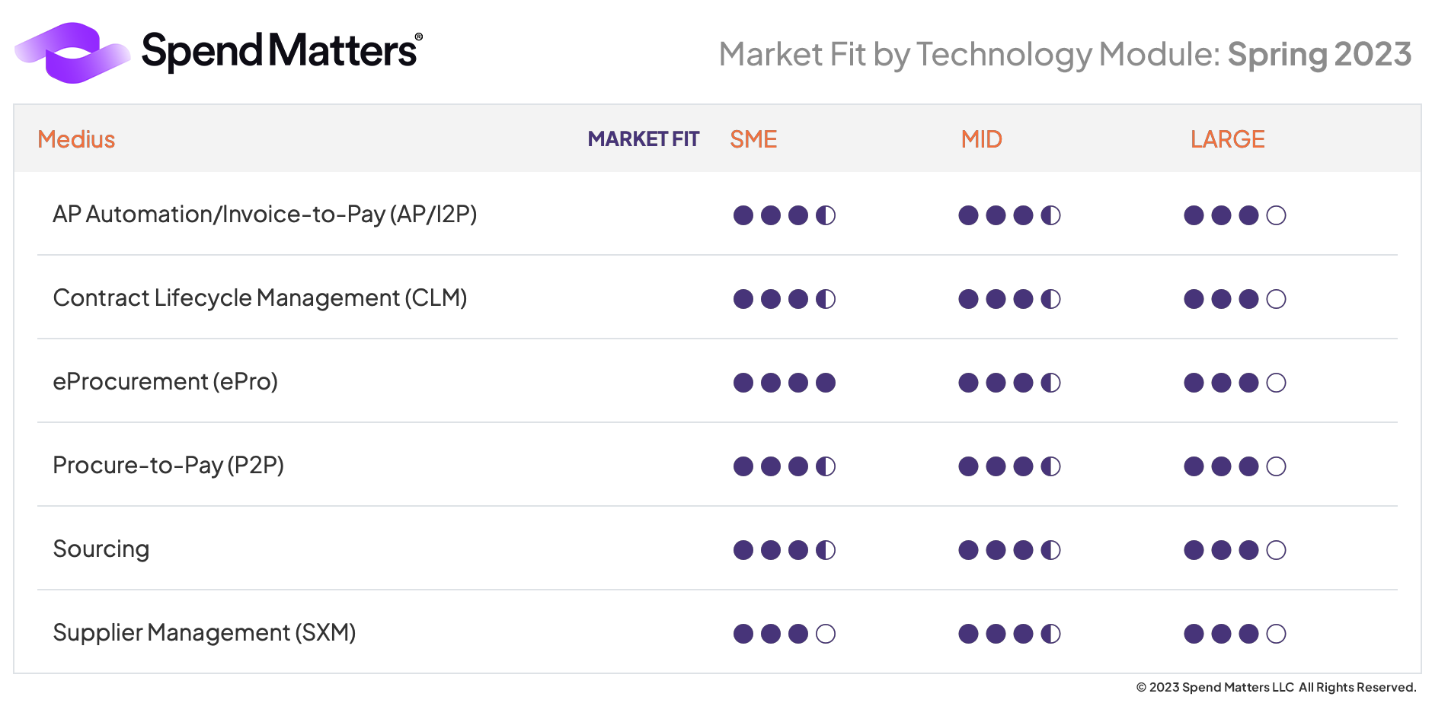Click the eProcurement (ePro) row label
Viewport: 1432px width, 703px height.
pos(165,382)
